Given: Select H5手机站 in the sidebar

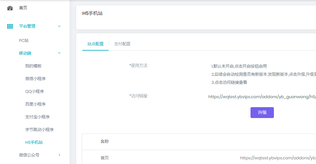Looking at the screenshot, I should [34, 142].
